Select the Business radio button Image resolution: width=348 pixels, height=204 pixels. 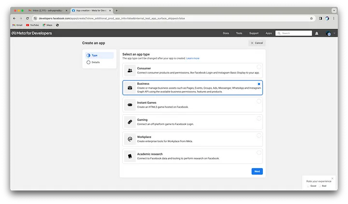259,84
